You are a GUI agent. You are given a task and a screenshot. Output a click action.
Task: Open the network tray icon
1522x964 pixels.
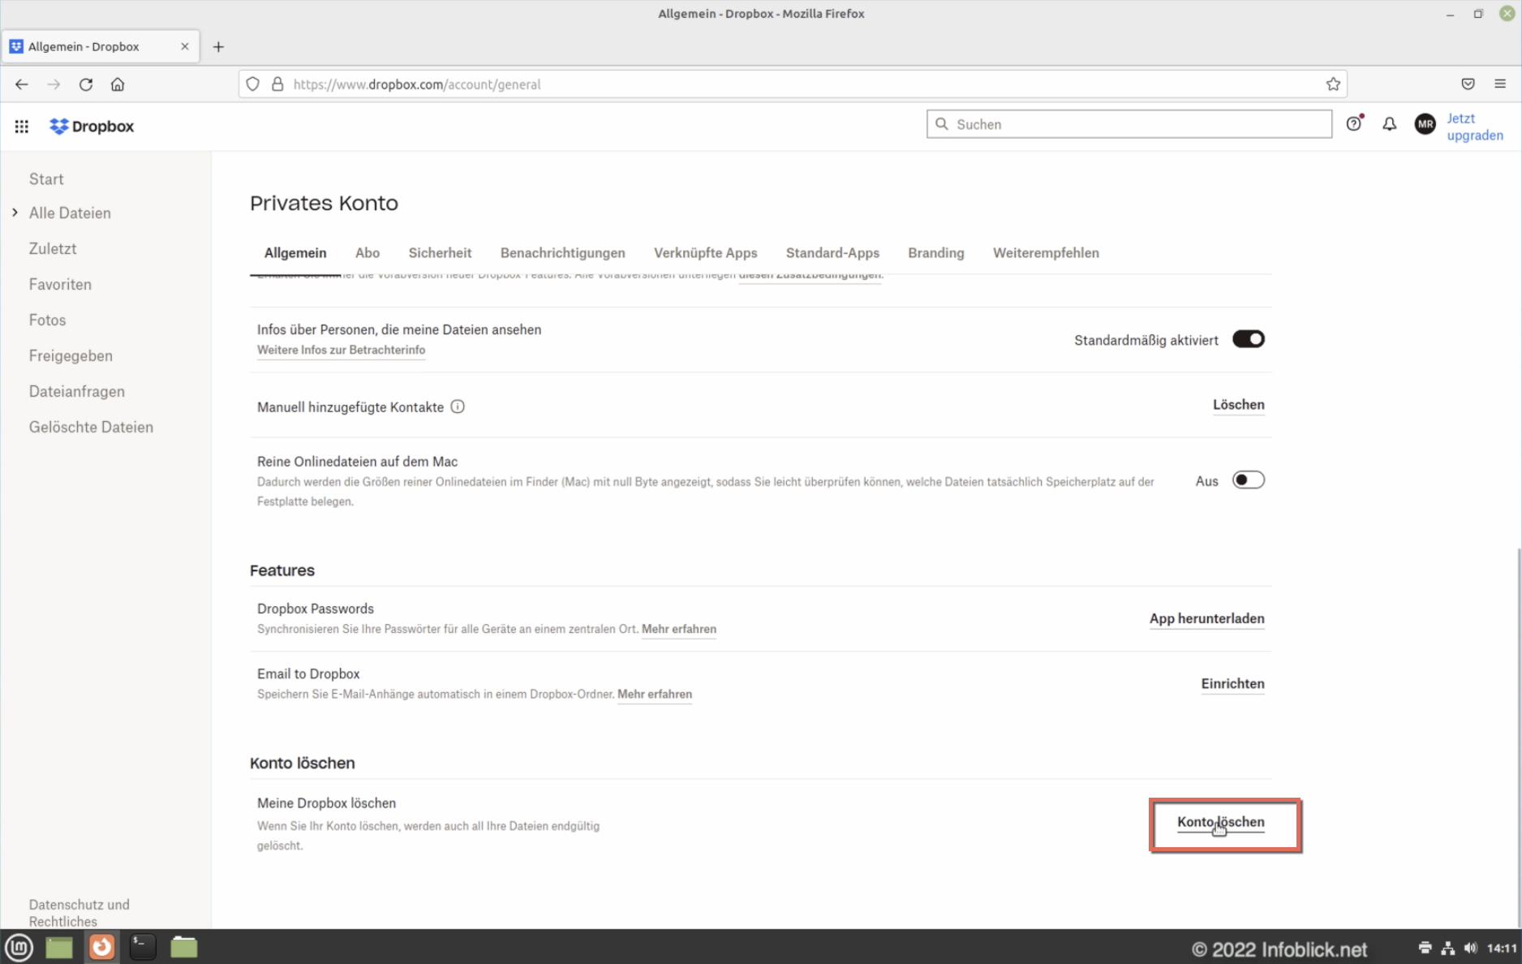[x=1448, y=948]
